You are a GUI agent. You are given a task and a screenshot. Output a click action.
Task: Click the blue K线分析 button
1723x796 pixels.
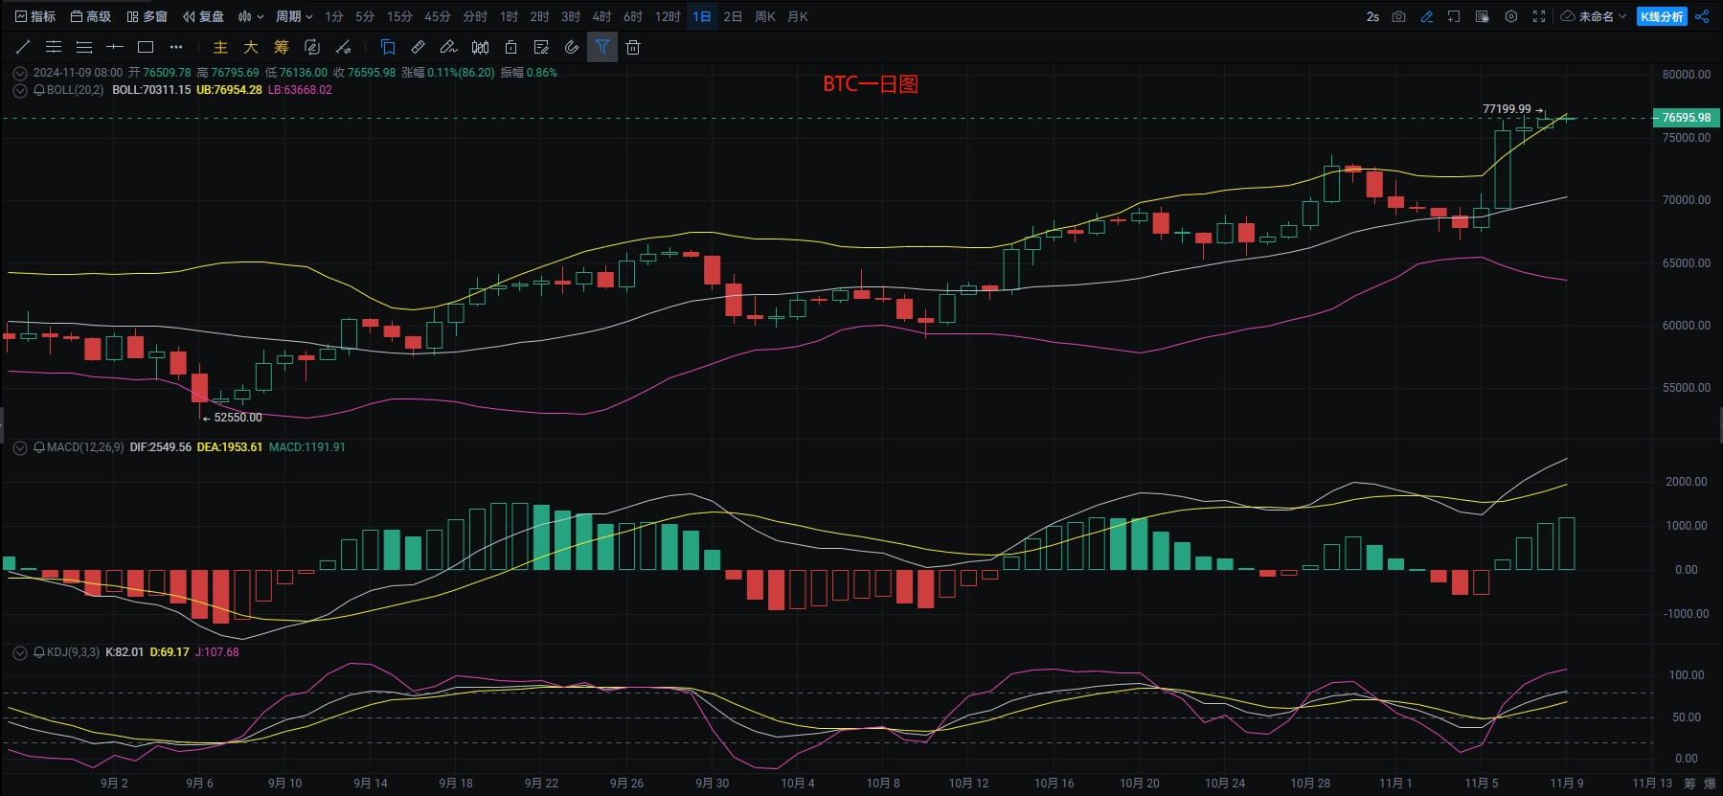tap(1662, 16)
